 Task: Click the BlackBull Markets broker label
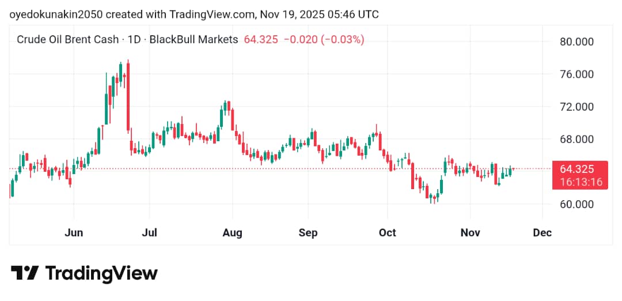click(x=194, y=40)
